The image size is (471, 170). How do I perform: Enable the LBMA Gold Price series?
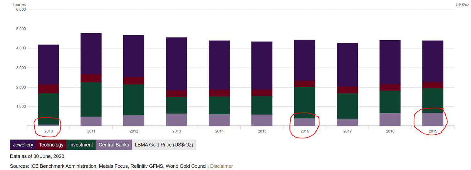click(x=164, y=145)
